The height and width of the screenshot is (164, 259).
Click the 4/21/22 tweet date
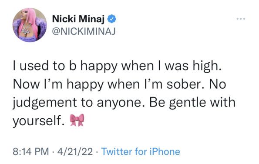[75, 151]
